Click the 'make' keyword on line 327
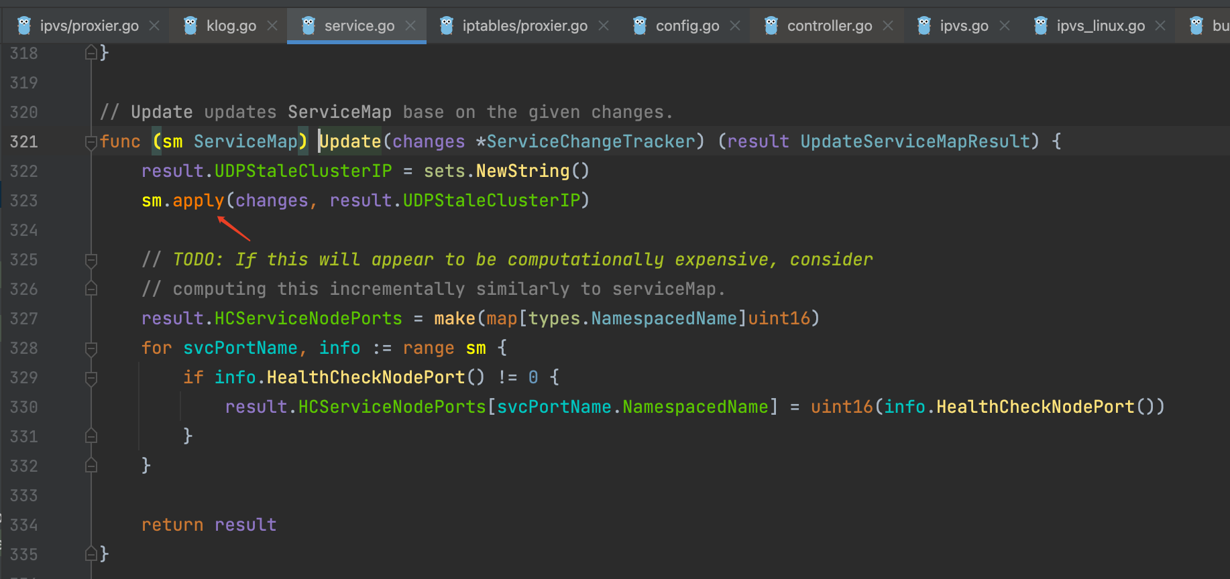The width and height of the screenshot is (1230, 579). pos(455,318)
